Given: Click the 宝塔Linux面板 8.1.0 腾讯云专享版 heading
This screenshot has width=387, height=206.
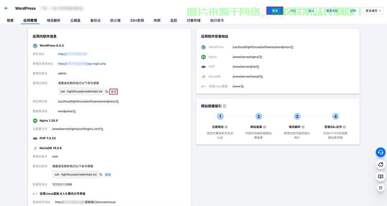Looking at the screenshot, I should coord(62,194).
